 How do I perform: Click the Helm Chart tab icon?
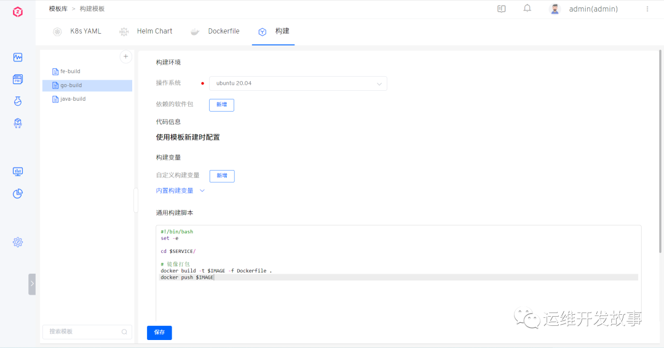click(124, 31)
